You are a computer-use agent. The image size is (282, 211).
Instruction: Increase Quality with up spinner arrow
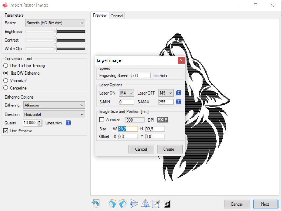click(39, 122)
